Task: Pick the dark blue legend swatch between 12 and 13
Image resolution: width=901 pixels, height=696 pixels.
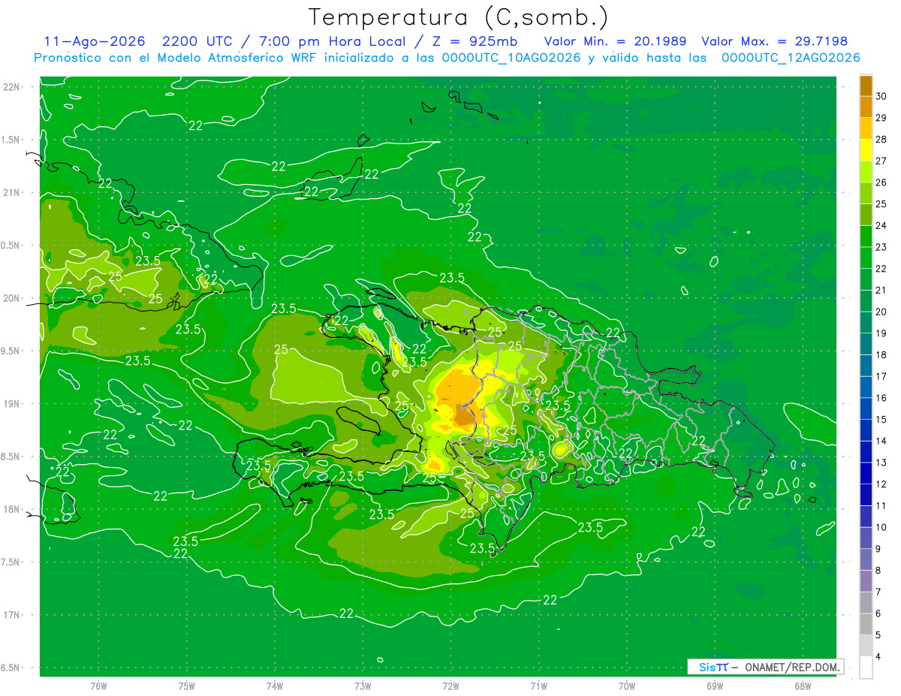Action: pos(866,474)
